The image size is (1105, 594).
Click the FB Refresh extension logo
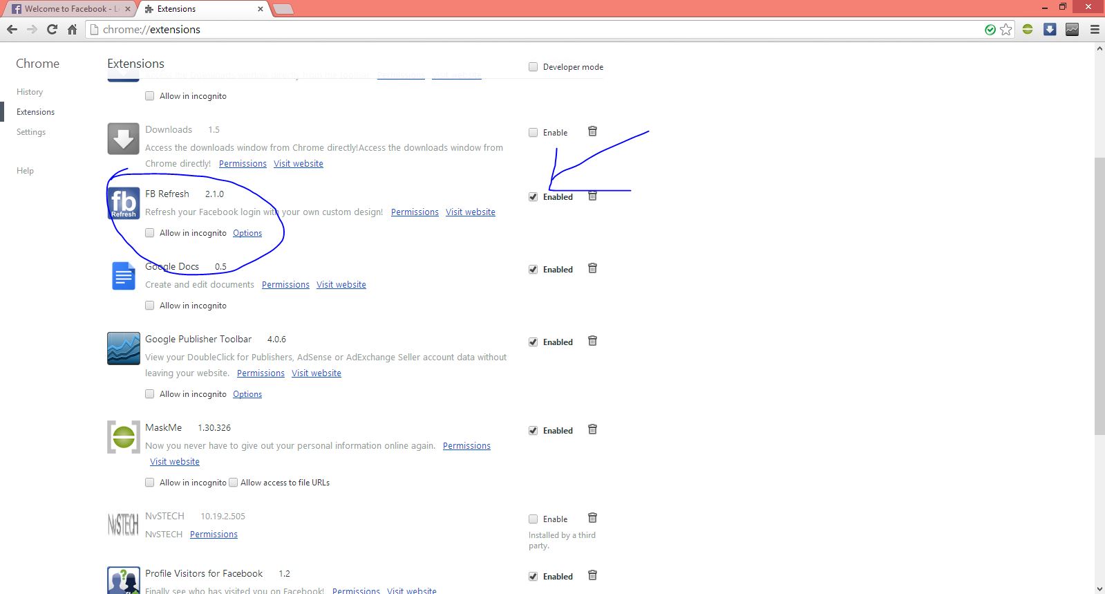point(123,203)
